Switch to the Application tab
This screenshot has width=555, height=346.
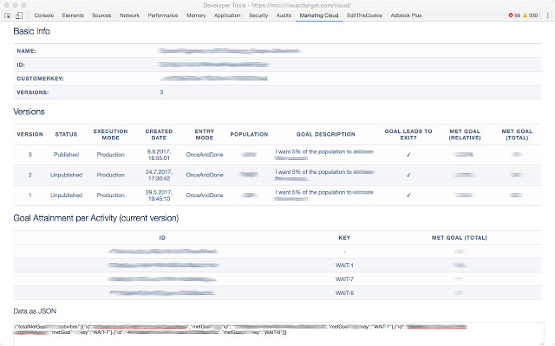pos(227,16)
